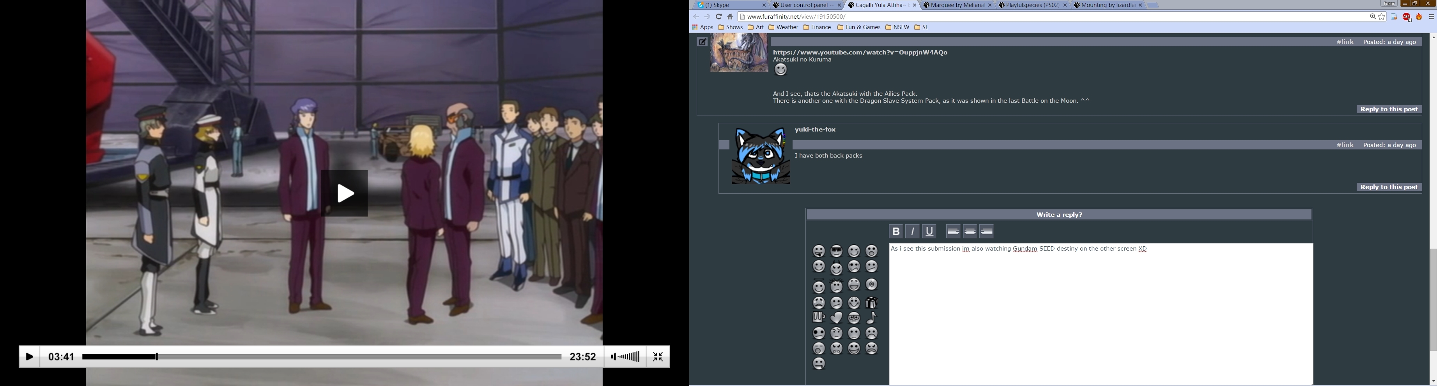Insert the teeth-gritting angry smiley
Screen dimensions: 1437x386
[836, 348]
